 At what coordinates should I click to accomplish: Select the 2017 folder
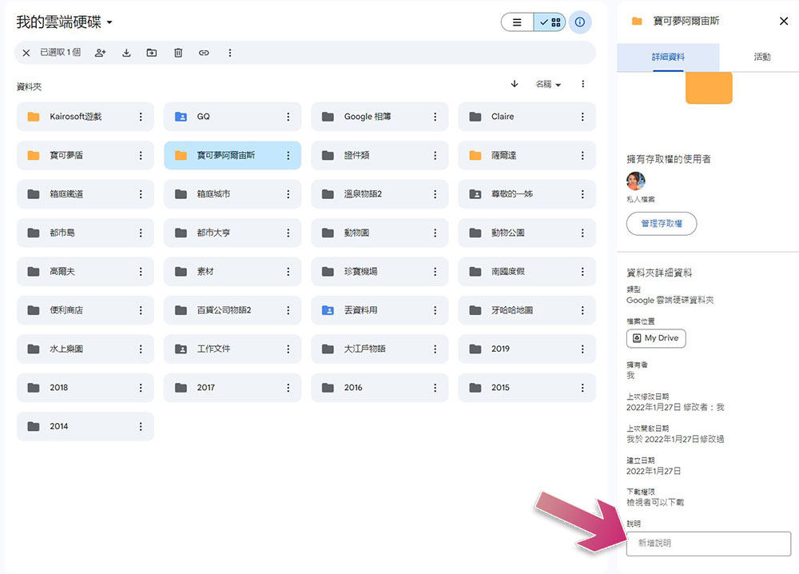233,388
